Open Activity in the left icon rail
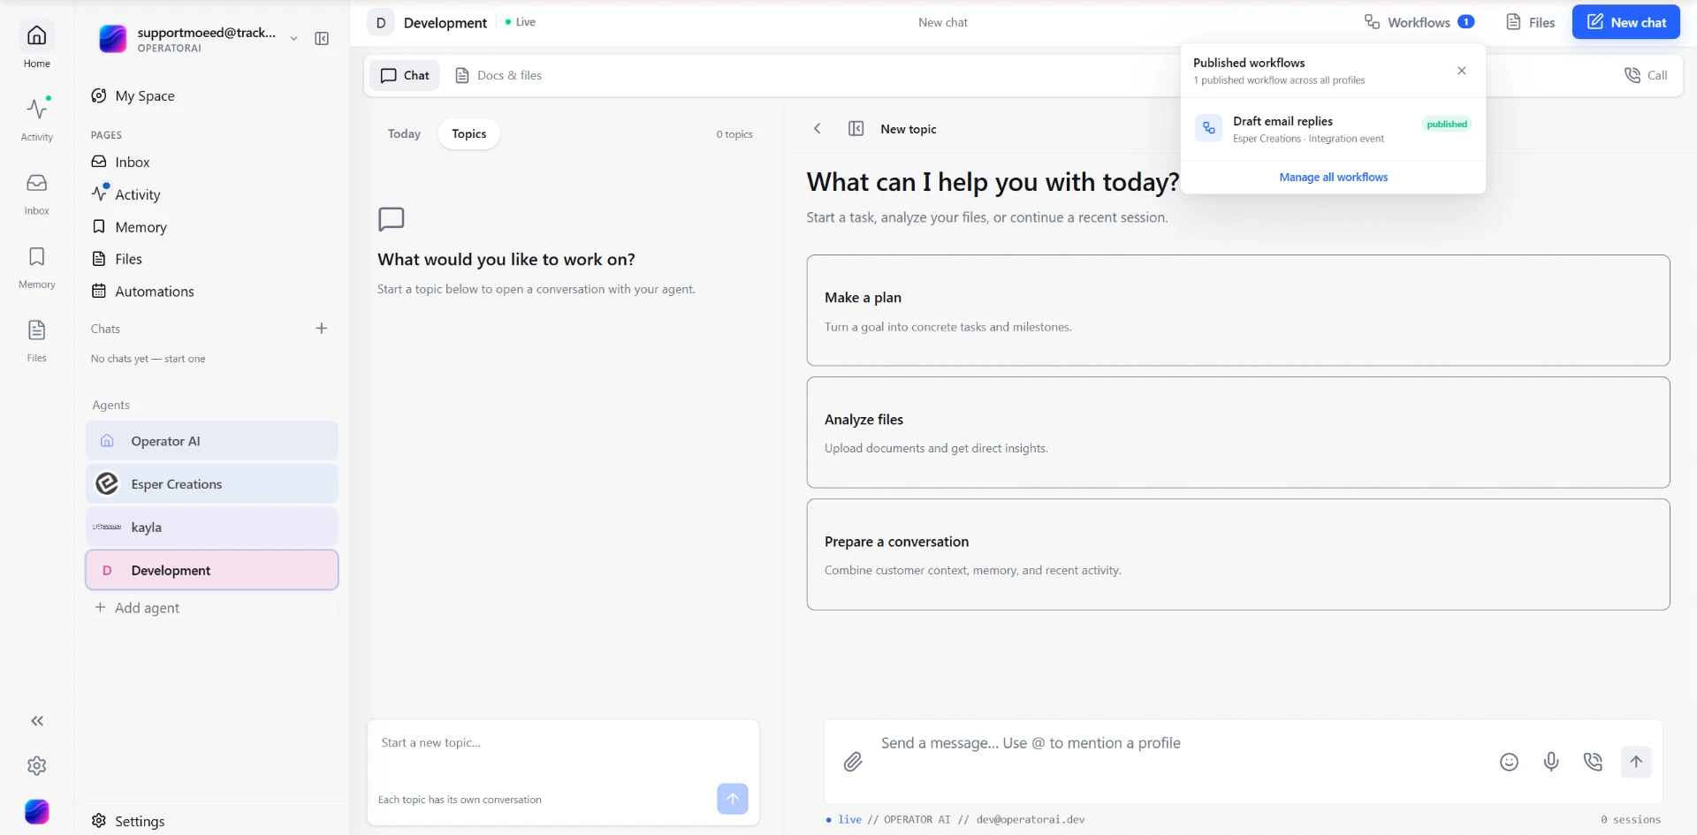The width and height of the screenshot is (1697, 835). pyautogui.click(x=36, y=118)
